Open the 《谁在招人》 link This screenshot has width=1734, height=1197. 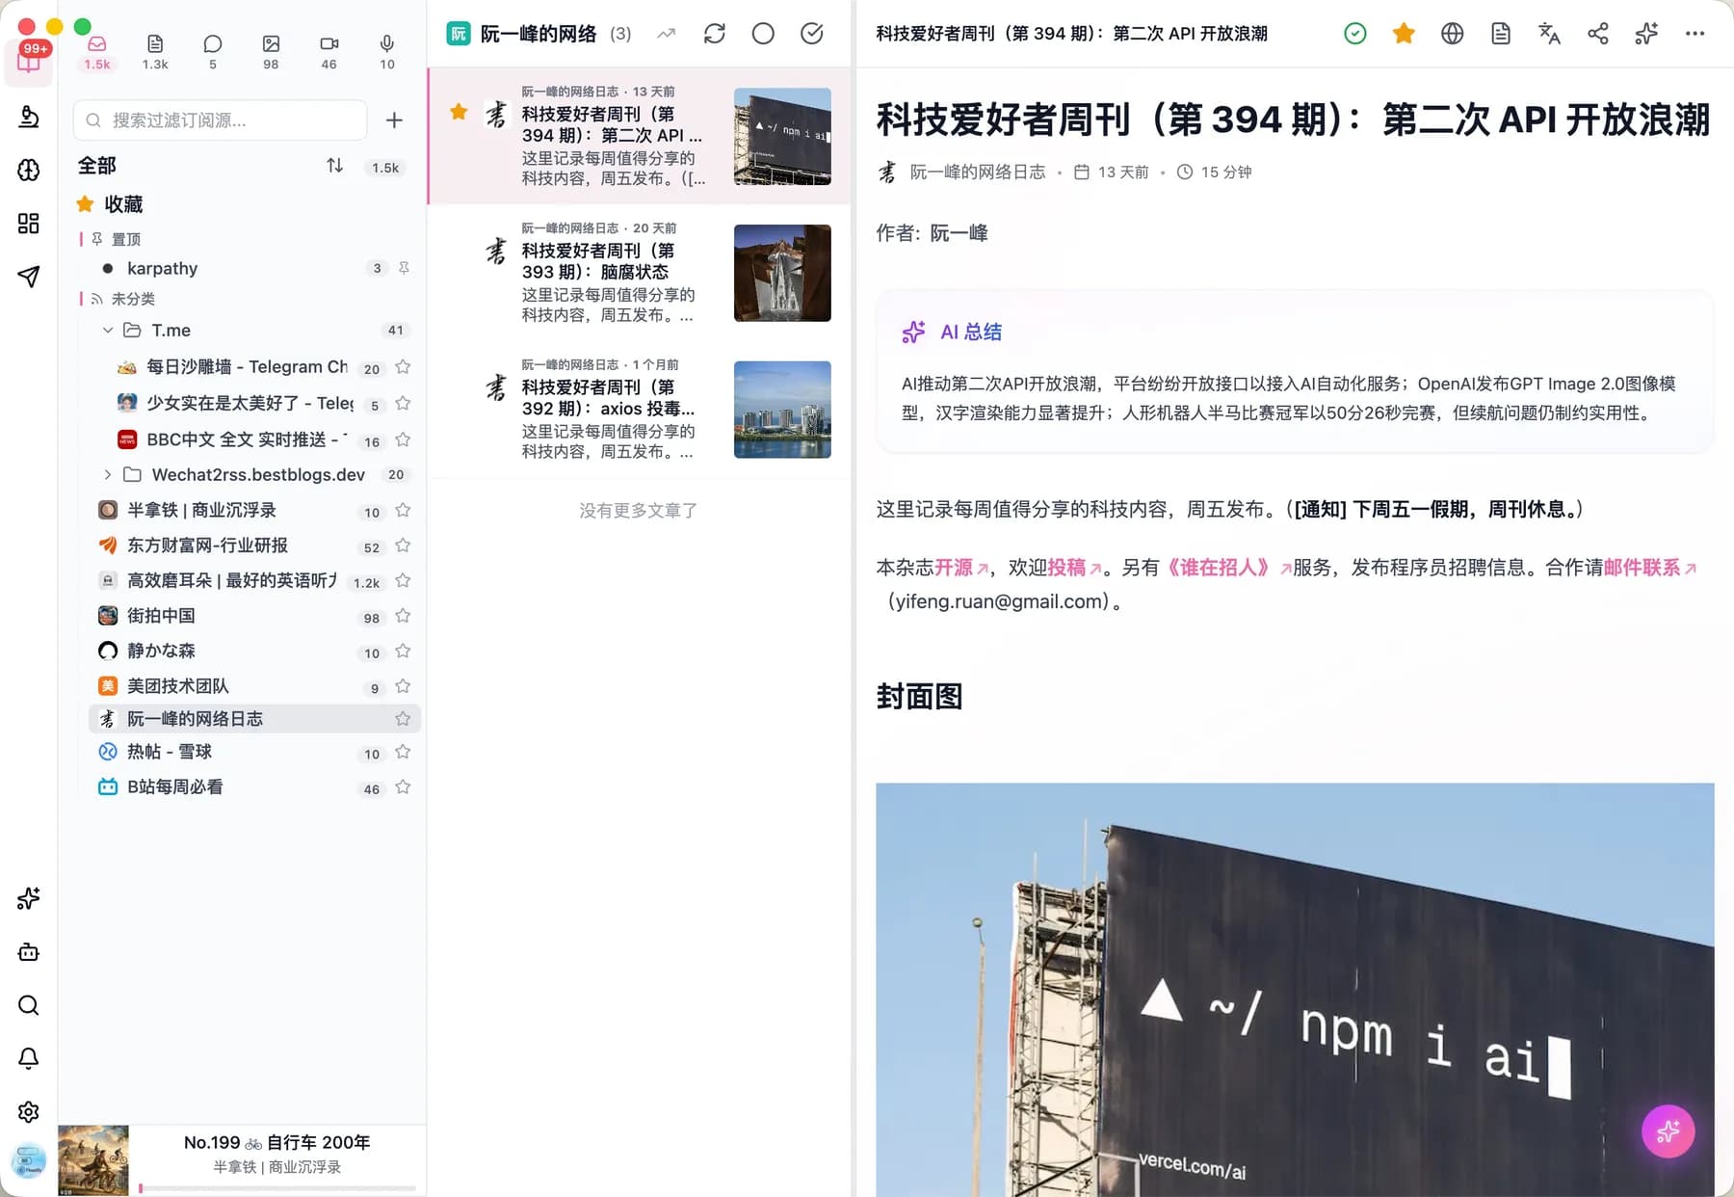[1226, 568]
